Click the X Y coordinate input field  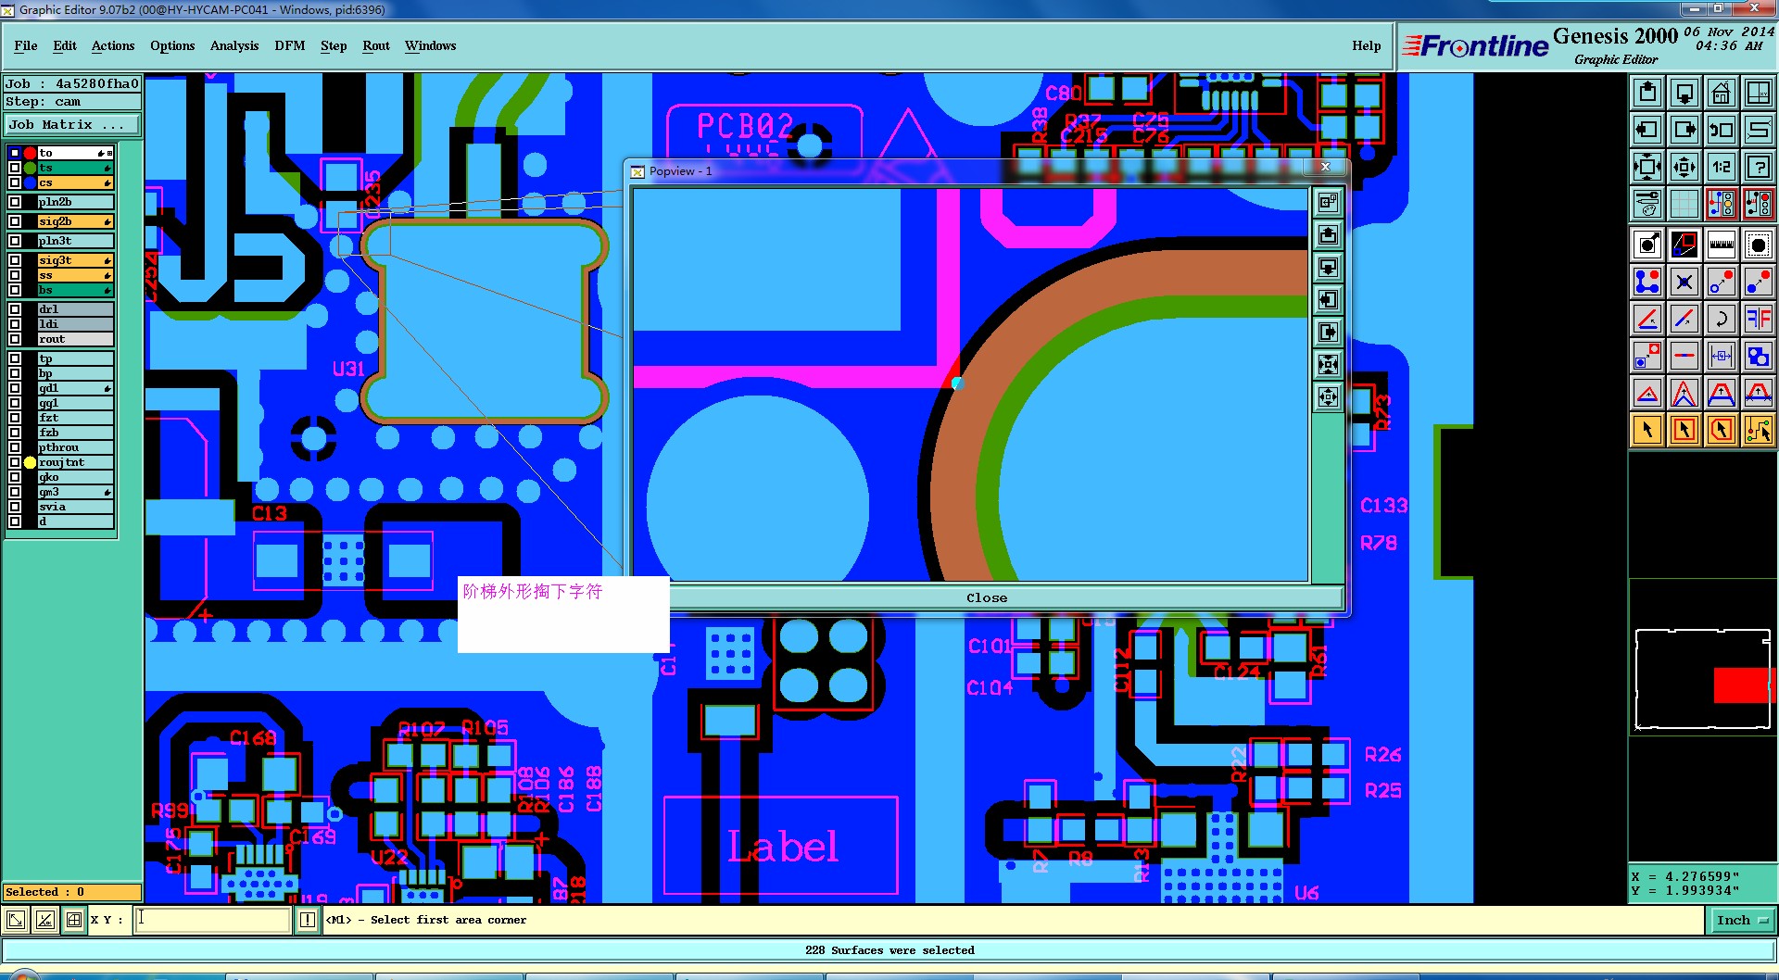(x=214, y=920)
